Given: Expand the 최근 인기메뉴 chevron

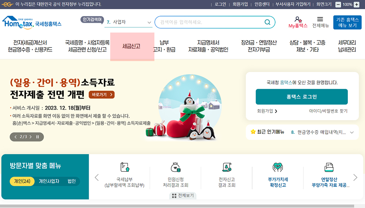Looking at the screenshot, I should click(352, 132).
